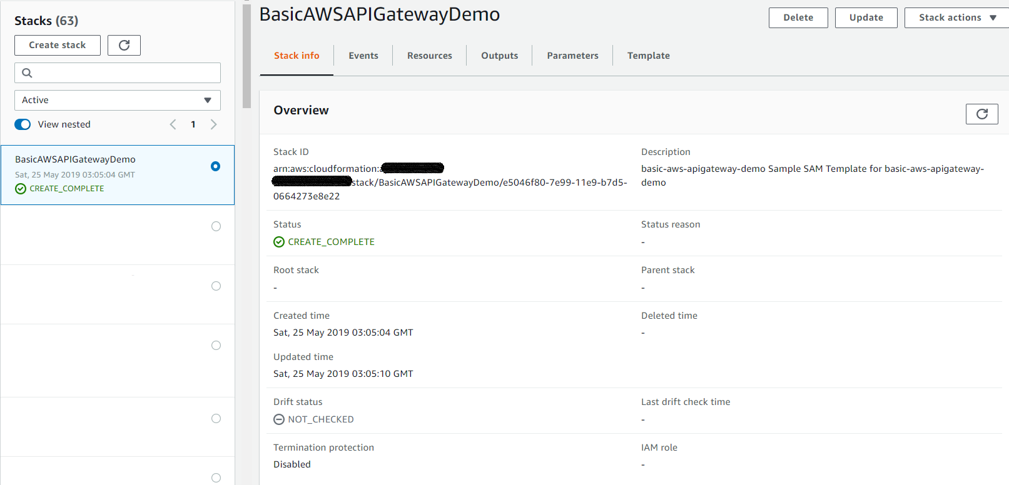Click the NOT_CHECKED drift status icon

(x=279, y=419)
